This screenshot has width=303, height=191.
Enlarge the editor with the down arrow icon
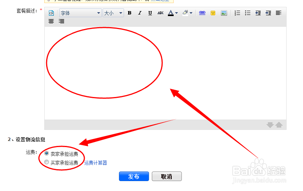(x=270, y=125)
